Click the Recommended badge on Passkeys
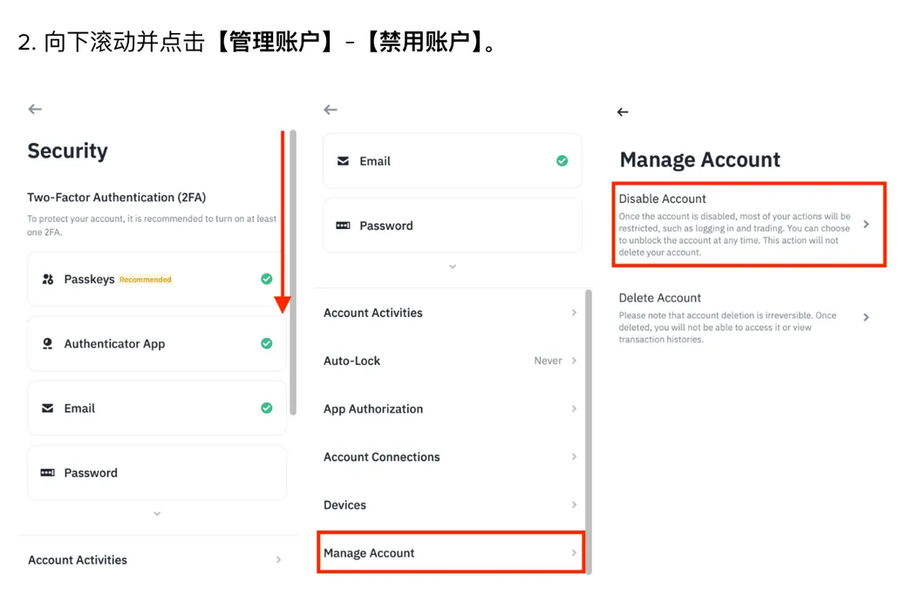907x601 pixels. (145, 280)
